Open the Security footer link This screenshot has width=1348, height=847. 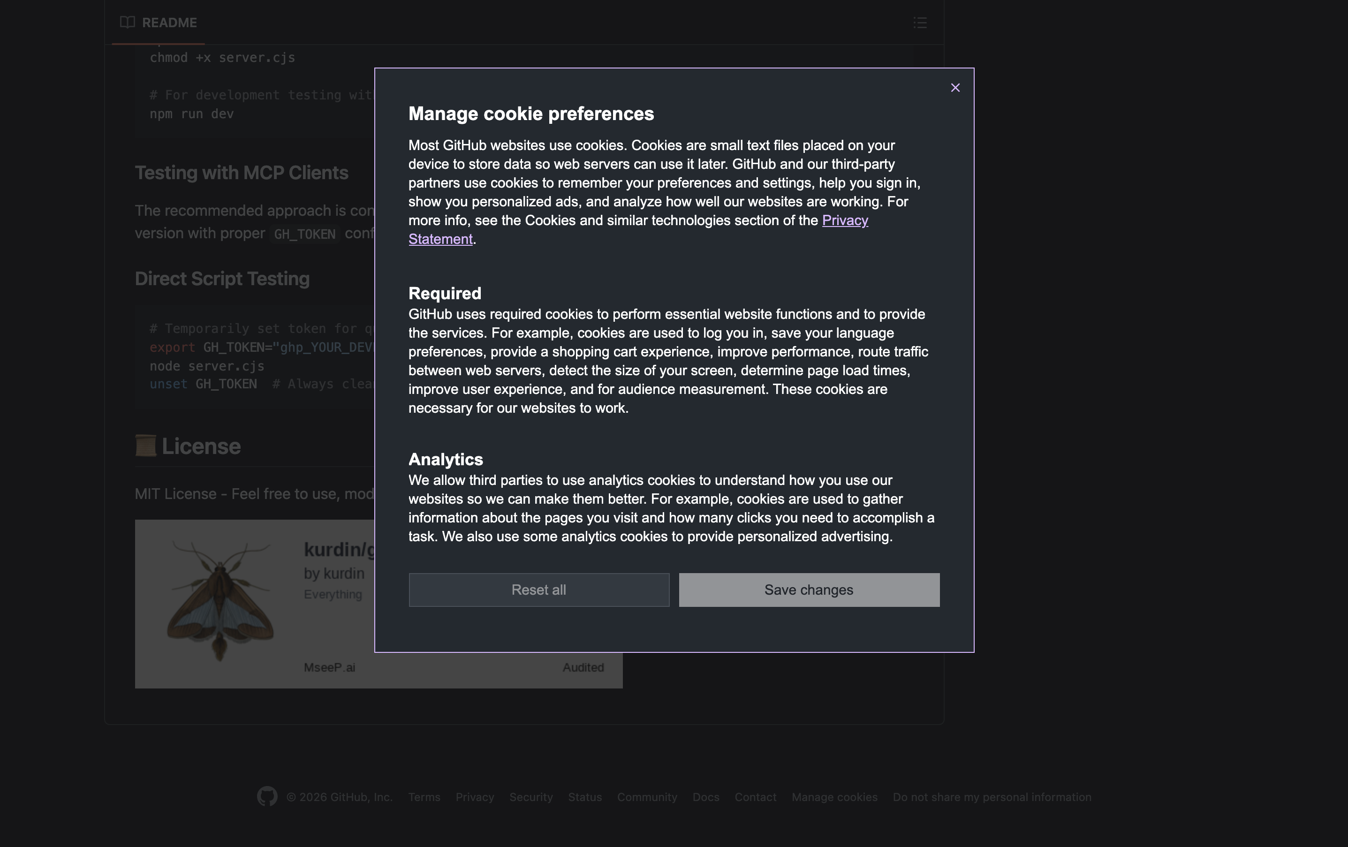tap(530, 797)
